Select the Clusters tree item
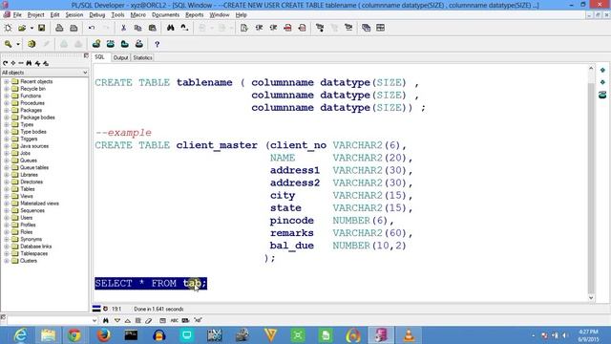611x344 pixels. (29, 261)
